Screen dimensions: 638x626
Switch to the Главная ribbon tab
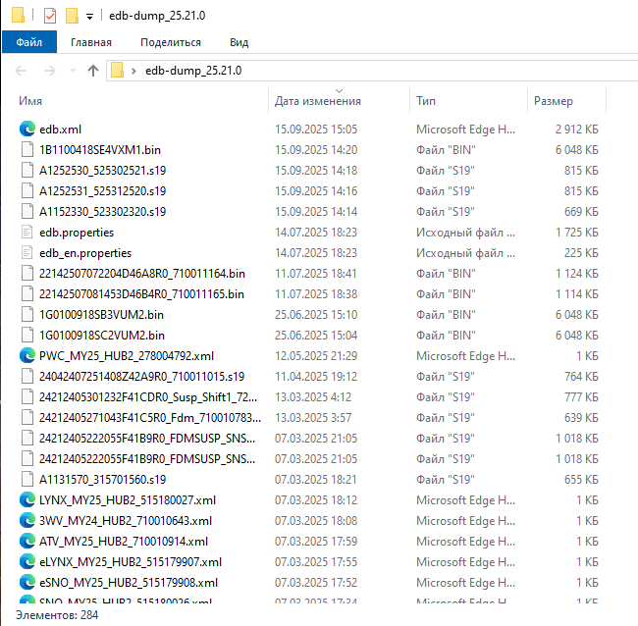click(91, 42)
